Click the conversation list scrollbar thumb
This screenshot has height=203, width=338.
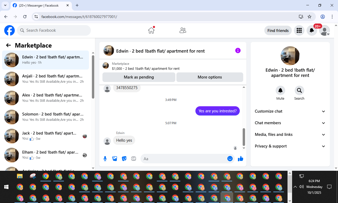(93, 77)
